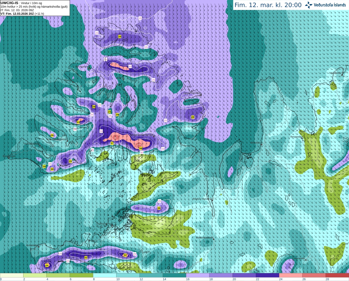Viewport: 349px width, 281px height.
Task: Click the Bíldudalsflugvöllur station label
Action: [x=57, y=139]
